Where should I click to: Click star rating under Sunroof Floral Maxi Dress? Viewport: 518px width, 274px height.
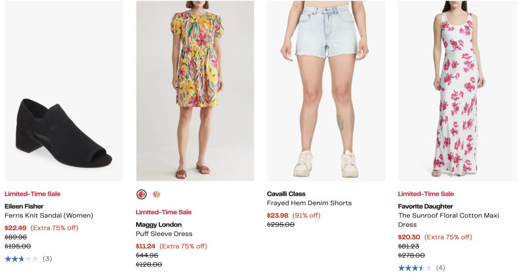click(x=415, y=268)
